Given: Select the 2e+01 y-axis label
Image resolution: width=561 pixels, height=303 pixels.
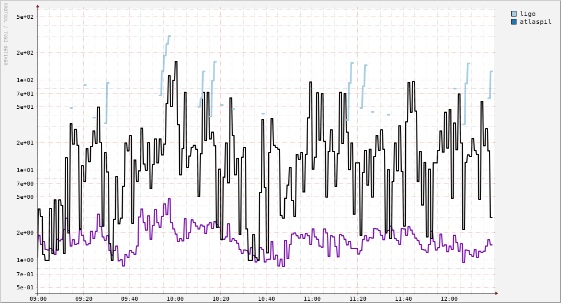Looking at the screenshot, I should pos(25,143).
